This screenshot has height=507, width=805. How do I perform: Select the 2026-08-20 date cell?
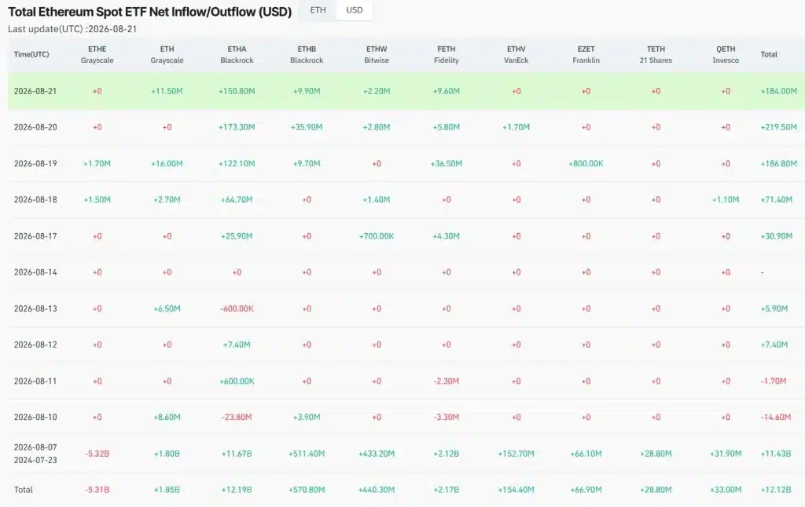35,127
